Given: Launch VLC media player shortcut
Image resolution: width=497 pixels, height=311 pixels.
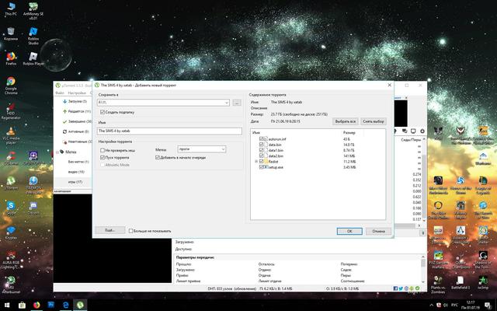Looking at the screenshot, I should coord(11,132).
